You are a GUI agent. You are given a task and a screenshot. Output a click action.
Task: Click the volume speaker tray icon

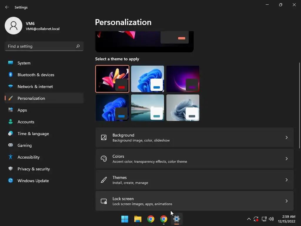point(271,219)
